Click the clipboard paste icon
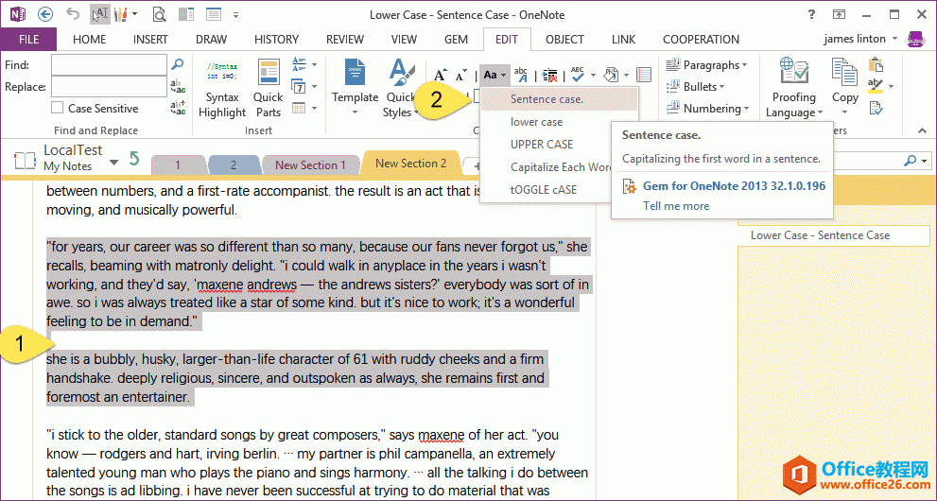 click(876, 64)
